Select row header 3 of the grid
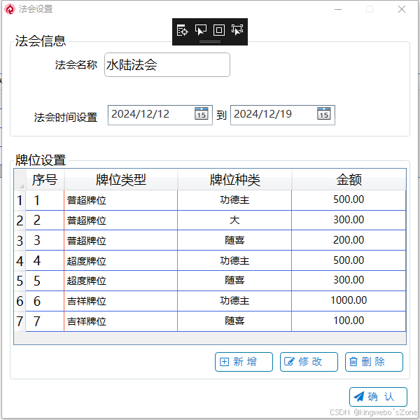This screenshot has height=420, width=420. 20,241
